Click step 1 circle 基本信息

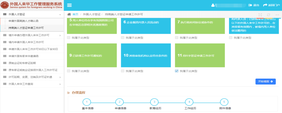(87, 102)
